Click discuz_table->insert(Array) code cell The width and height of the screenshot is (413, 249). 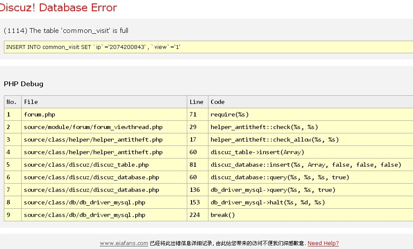[x=311, y=152]
